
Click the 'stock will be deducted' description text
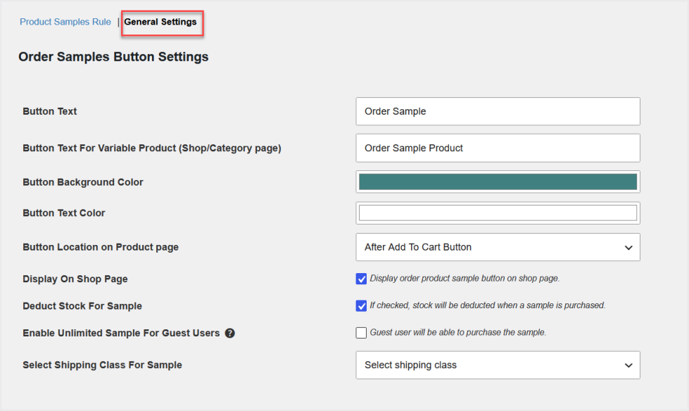click(x=487, y=305)
